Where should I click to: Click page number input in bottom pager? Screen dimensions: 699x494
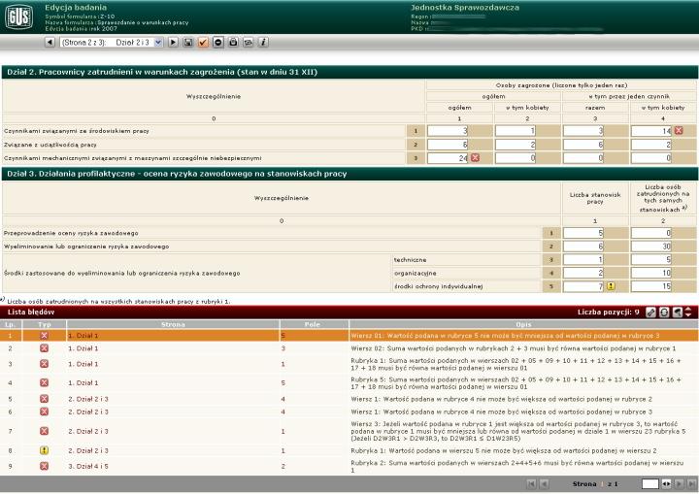649,483
